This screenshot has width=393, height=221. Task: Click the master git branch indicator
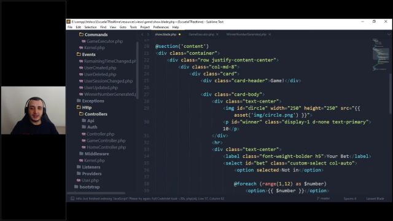(324, 198)
